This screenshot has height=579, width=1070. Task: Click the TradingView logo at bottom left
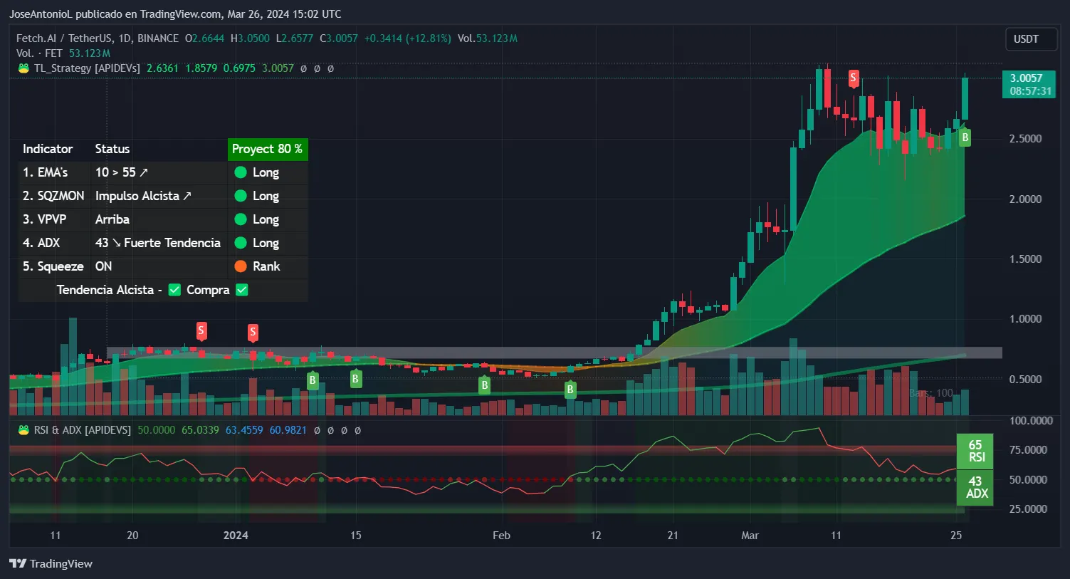pos(51,563)
